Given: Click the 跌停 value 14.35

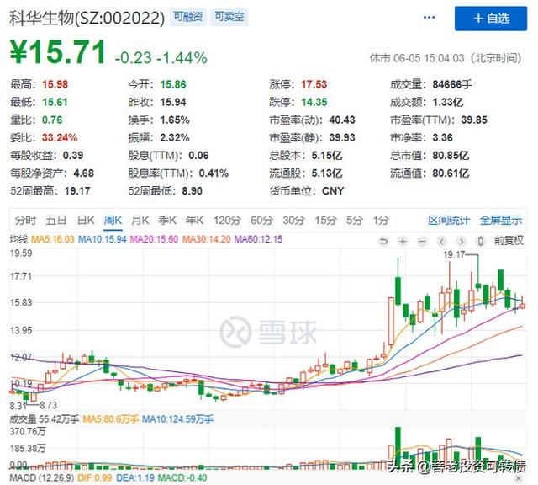Looking at the screenshot, I should (x=314, y=102).
